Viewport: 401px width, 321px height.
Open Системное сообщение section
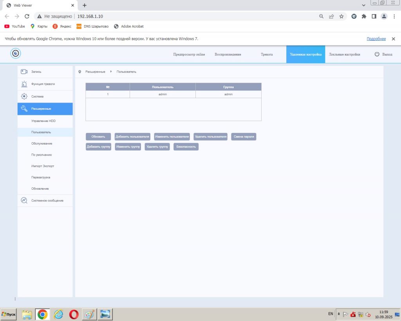point(47,200)
